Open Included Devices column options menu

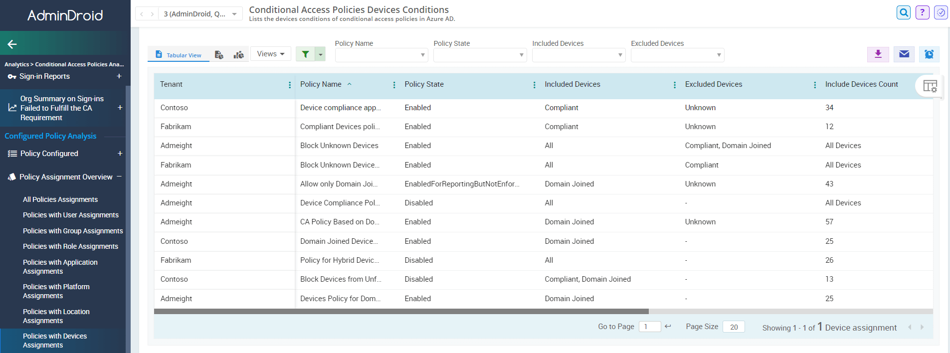click(x=675, y=85)
